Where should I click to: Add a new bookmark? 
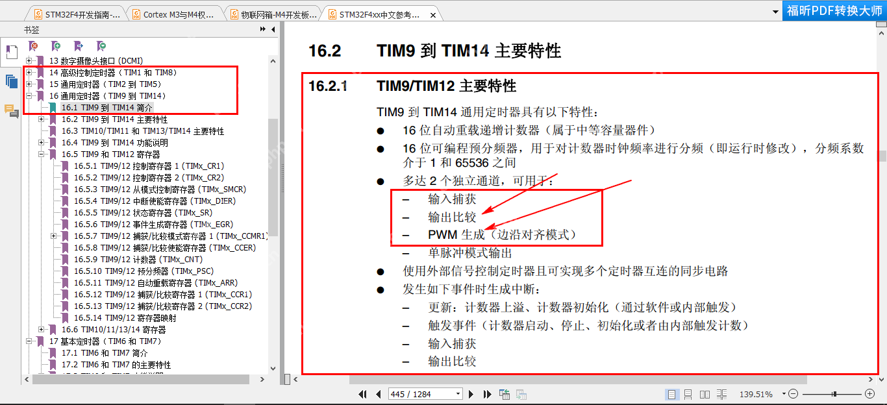(55, 46)
